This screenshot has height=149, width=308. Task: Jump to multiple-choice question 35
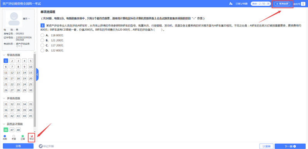(x=30, y=104)
